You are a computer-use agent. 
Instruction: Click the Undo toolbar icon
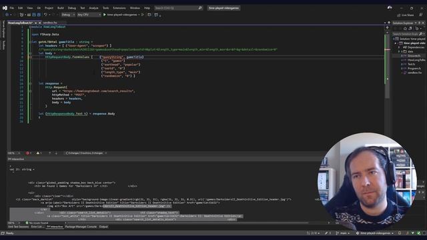45,15
